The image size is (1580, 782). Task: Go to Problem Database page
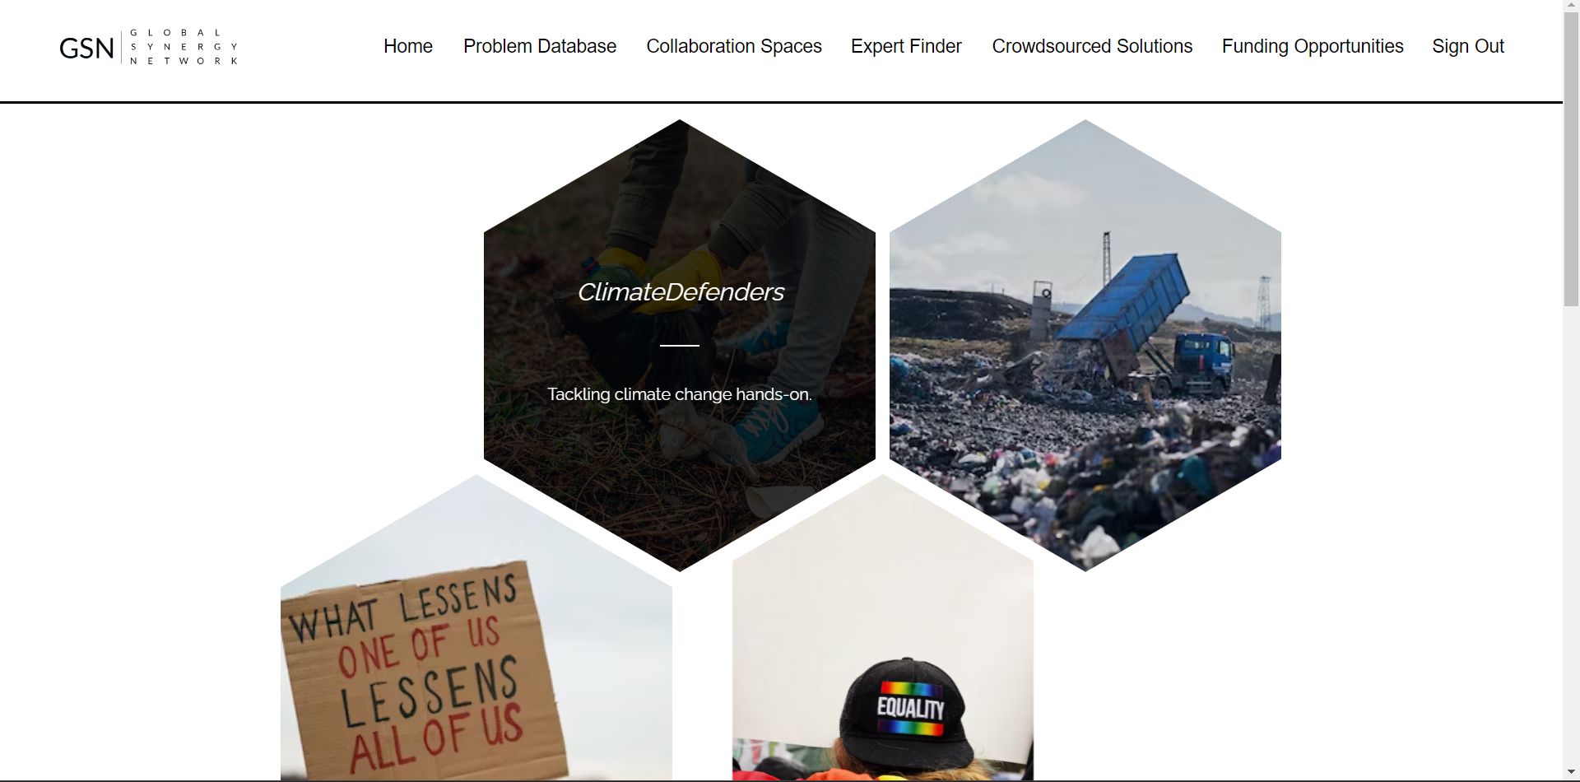click(540, 46)
